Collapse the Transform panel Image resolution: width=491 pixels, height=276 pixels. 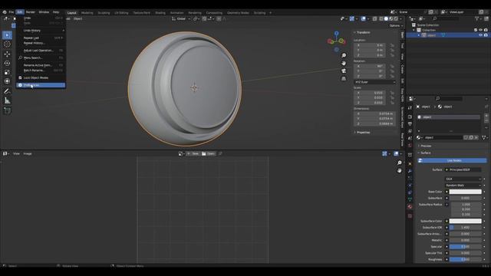tap(363, 32)
